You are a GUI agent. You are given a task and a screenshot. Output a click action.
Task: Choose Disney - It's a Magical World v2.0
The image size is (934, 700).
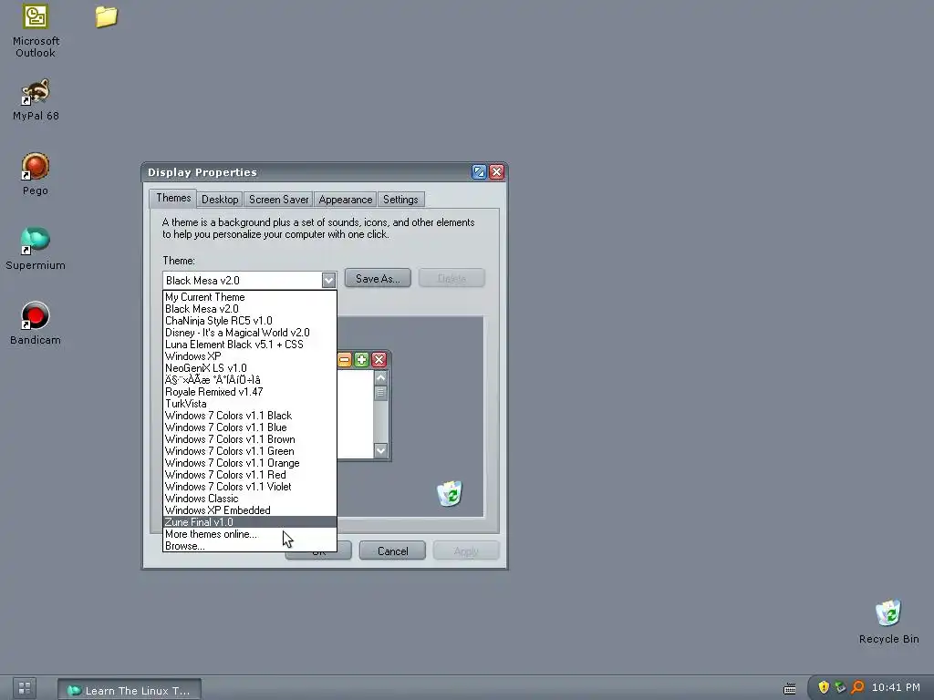tap(250, 333)
